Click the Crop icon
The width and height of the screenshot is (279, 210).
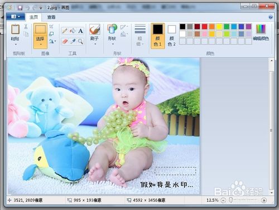point(51,27)
